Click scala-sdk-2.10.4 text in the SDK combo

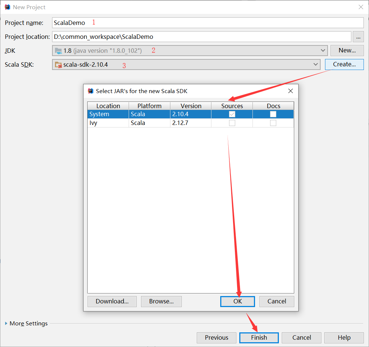(x=85, y=65)
